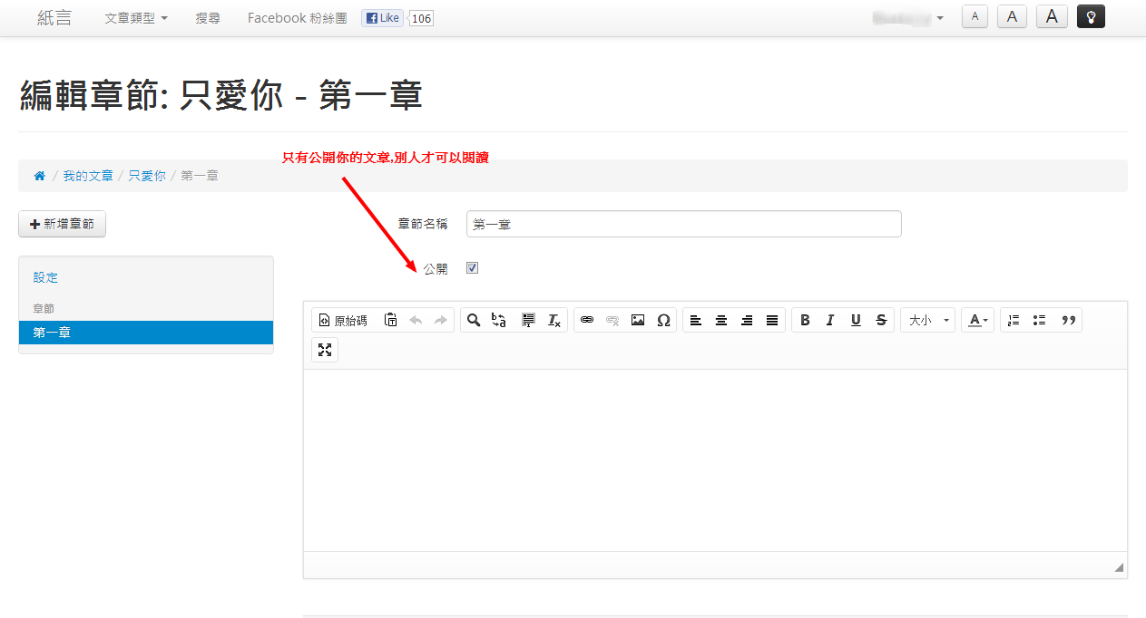The height and width of the screenshot is (618, 1146).
Task: Click the 章節名稱 text field
Action: pos(683,224)
